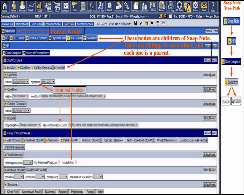Open the Recent Docs menu
The image size is (244, 195).
[x=212, y=16]
